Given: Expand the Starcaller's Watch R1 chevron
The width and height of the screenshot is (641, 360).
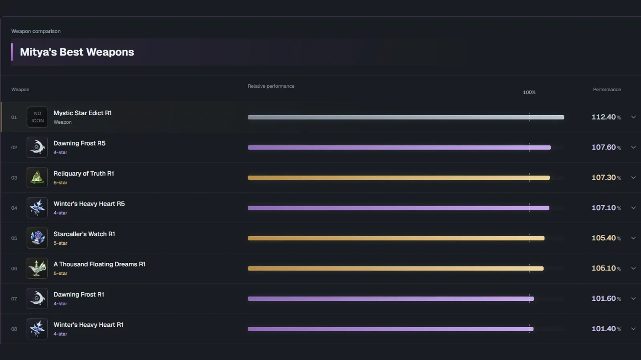Looking at the screenshot, I should click(x=633, y=238).
